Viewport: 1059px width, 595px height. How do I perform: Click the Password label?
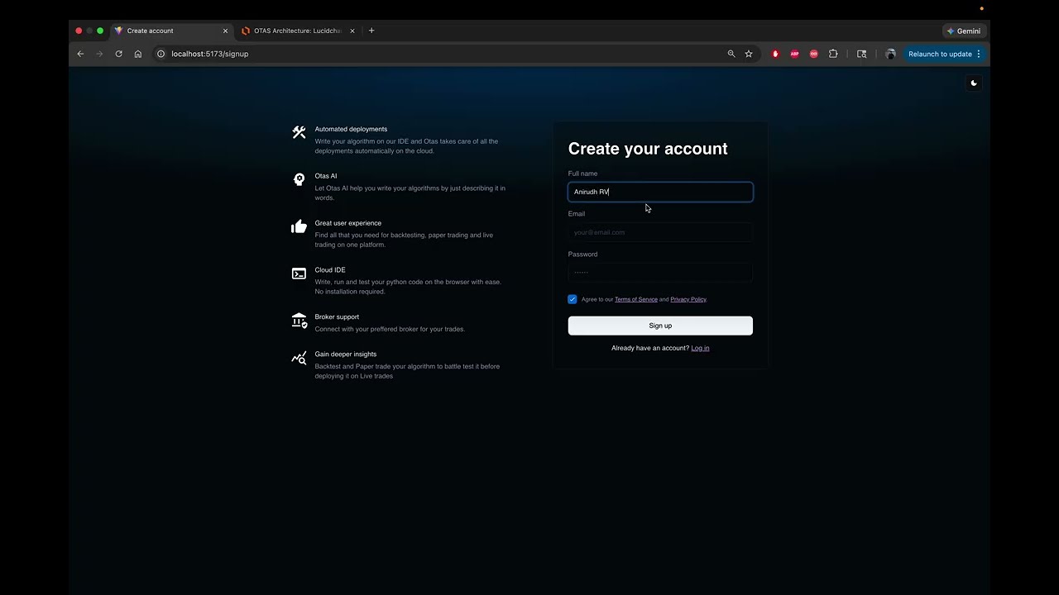[x=582, y=254]
